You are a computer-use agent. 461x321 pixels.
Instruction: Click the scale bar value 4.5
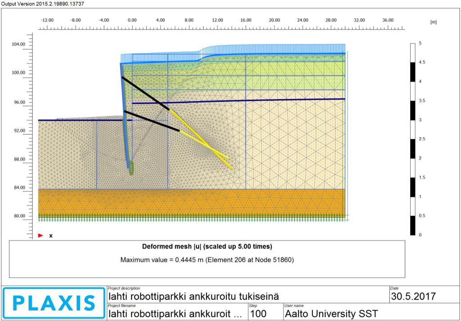[422, 62]
